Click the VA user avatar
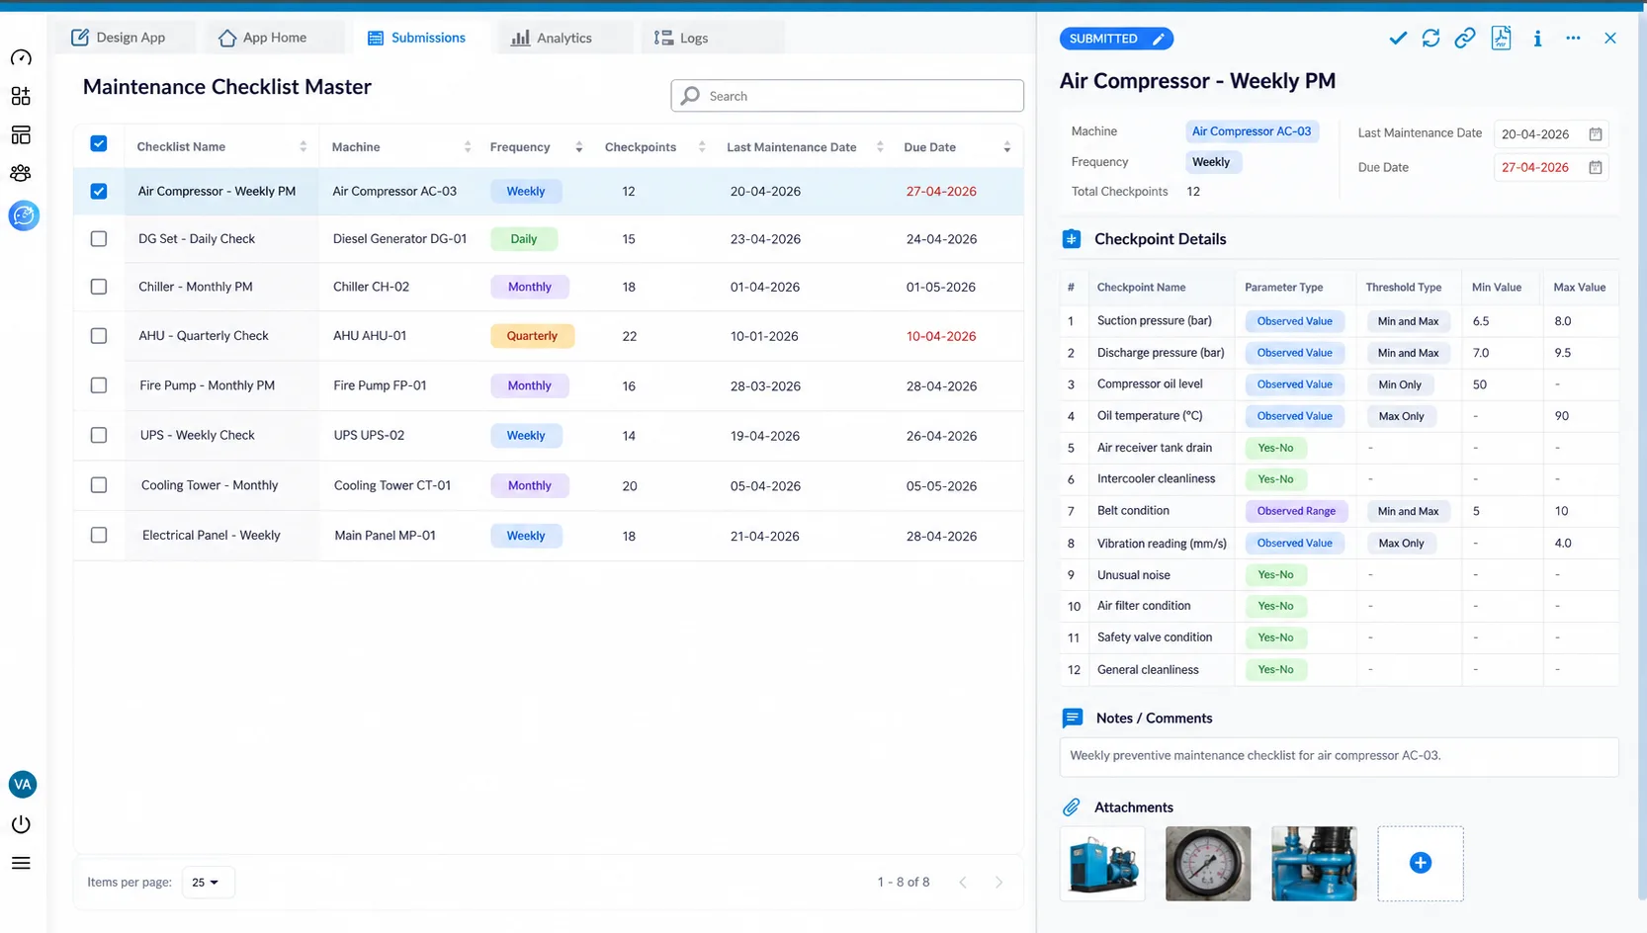 tap(23, 785)
